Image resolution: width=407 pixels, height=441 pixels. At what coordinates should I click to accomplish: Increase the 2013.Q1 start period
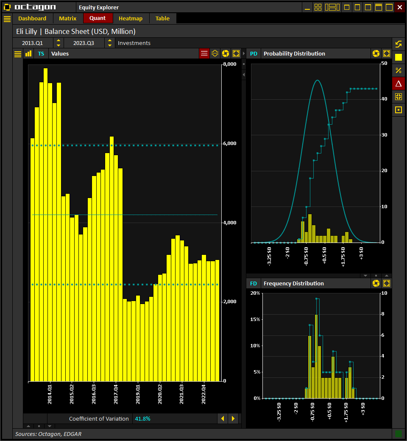pyautogui.click(x=59, y=41)
